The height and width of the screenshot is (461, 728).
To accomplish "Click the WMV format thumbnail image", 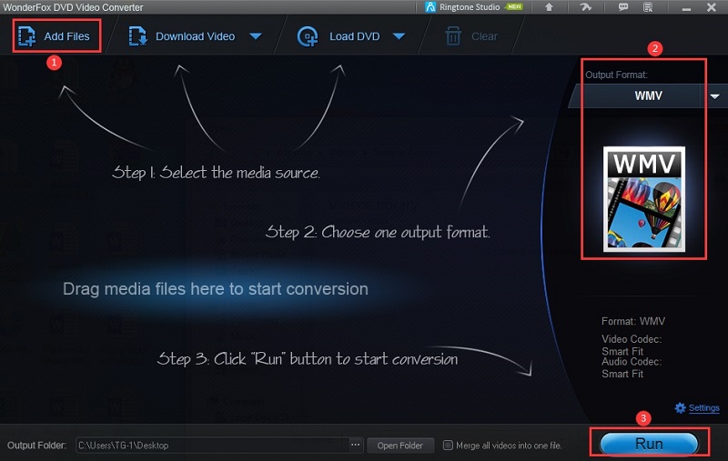I will pos(644,199).
